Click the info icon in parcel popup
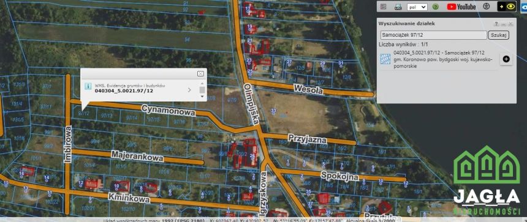 88,86
